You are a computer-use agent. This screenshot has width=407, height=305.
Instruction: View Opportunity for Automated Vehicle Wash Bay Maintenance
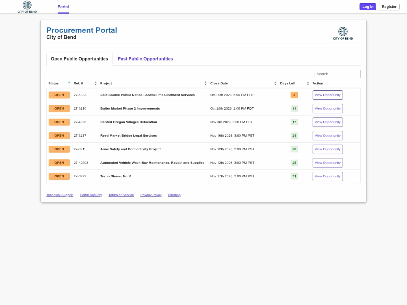click(x=328, y=163)
